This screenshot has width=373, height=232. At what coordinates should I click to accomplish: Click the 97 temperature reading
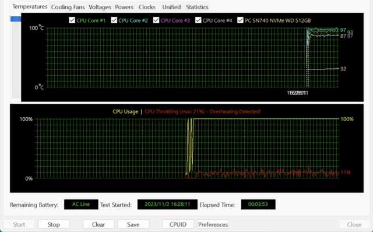[x=343, y=30]
